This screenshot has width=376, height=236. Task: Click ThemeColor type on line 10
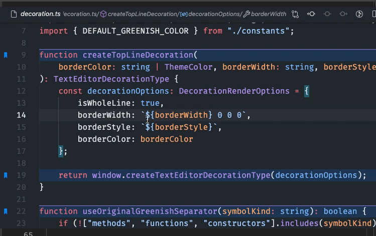tap(188, 67)
